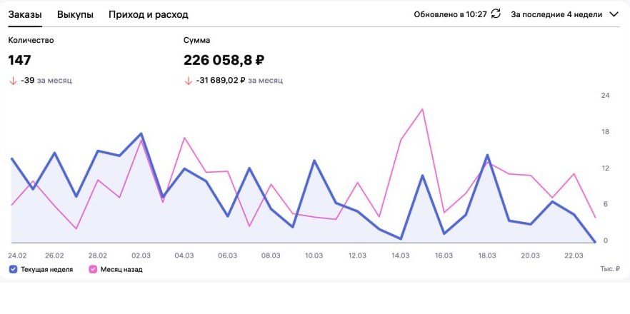Image resolution: width=630 pixels, height=314 pixels.
Task: Open the Заказы tab
Action: tap(25, 15)
